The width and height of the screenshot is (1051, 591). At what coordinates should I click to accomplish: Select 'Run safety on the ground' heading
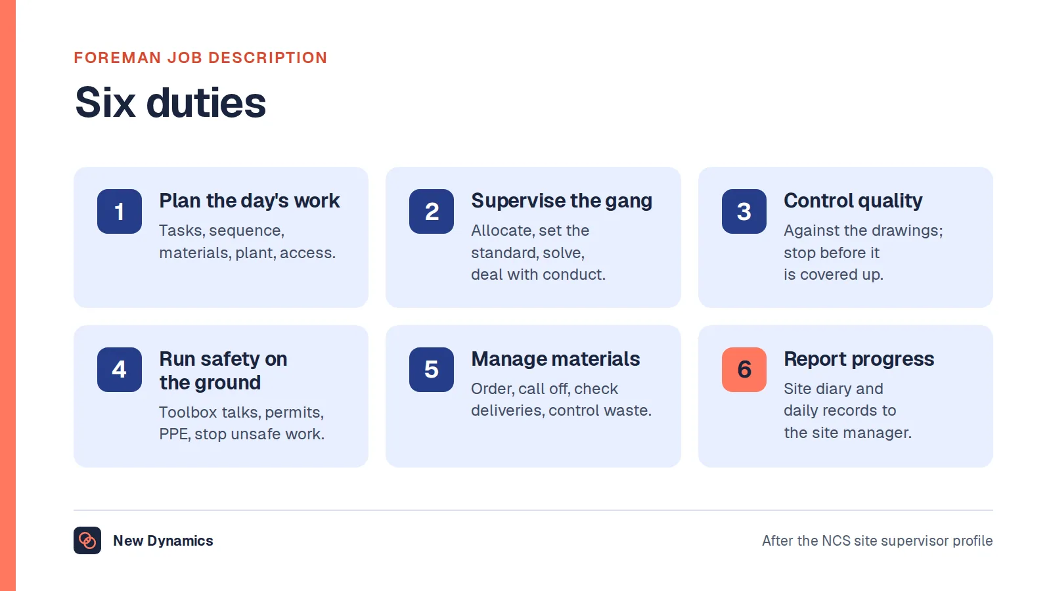(x=223, y=370)
